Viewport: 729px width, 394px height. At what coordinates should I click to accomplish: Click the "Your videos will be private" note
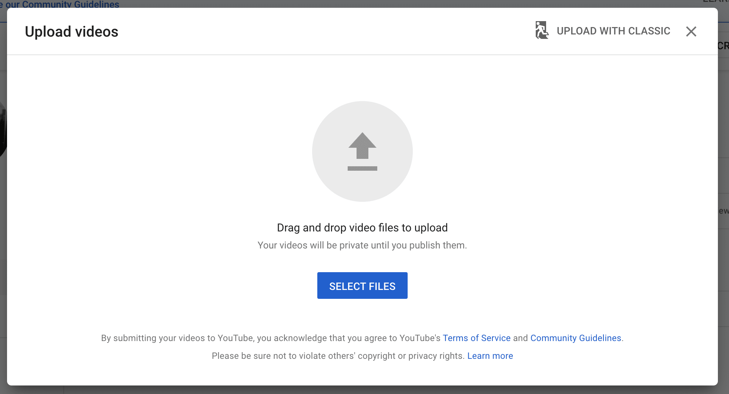tap(362, 246)
